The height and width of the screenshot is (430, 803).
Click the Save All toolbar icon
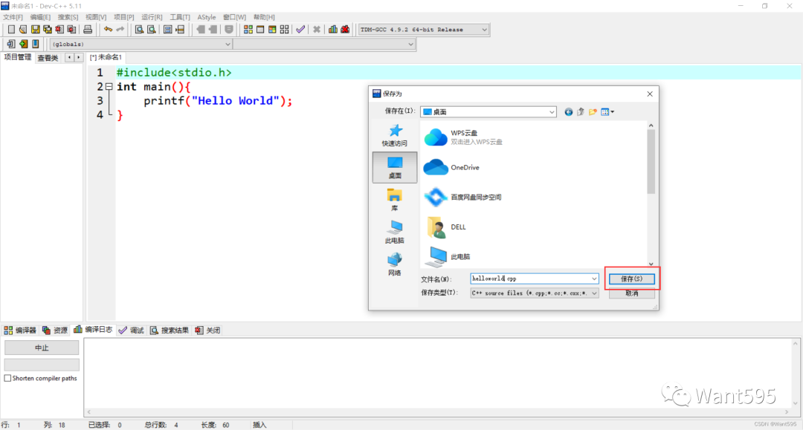48,30
